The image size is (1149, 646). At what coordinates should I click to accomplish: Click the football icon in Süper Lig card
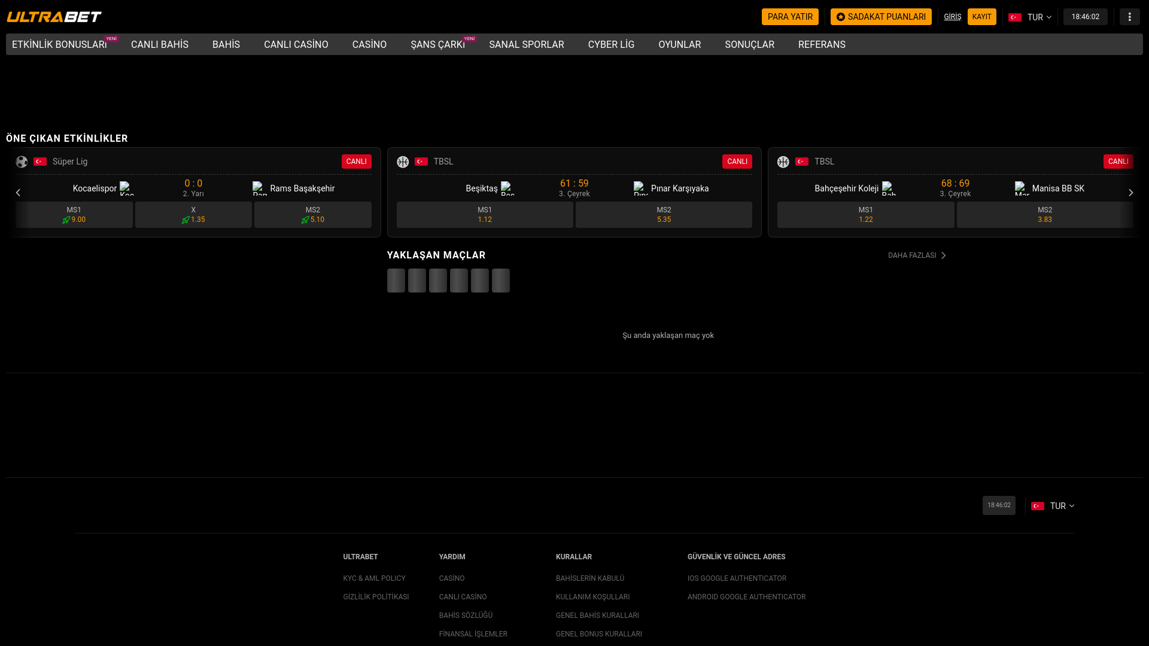tap(22, 161)
